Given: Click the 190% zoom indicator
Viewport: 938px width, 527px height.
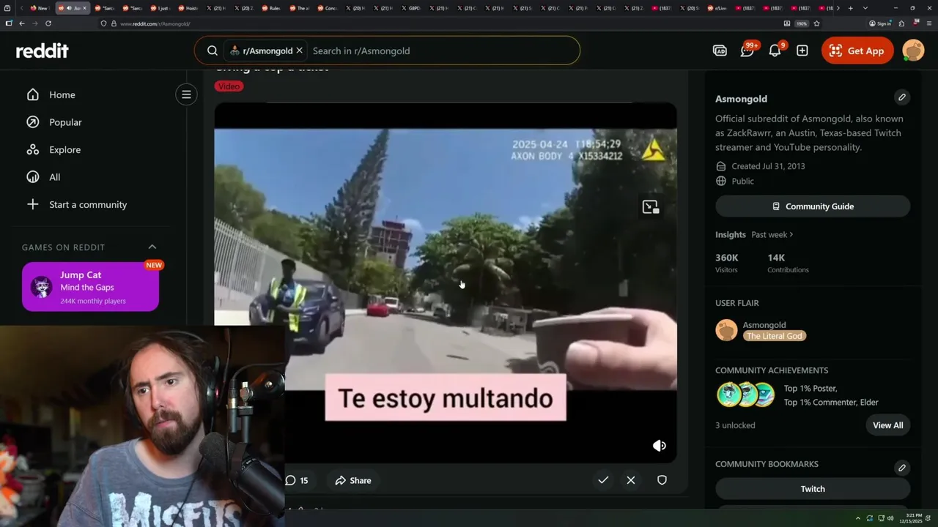Looking at the screenshot, I should coord(802,23).
